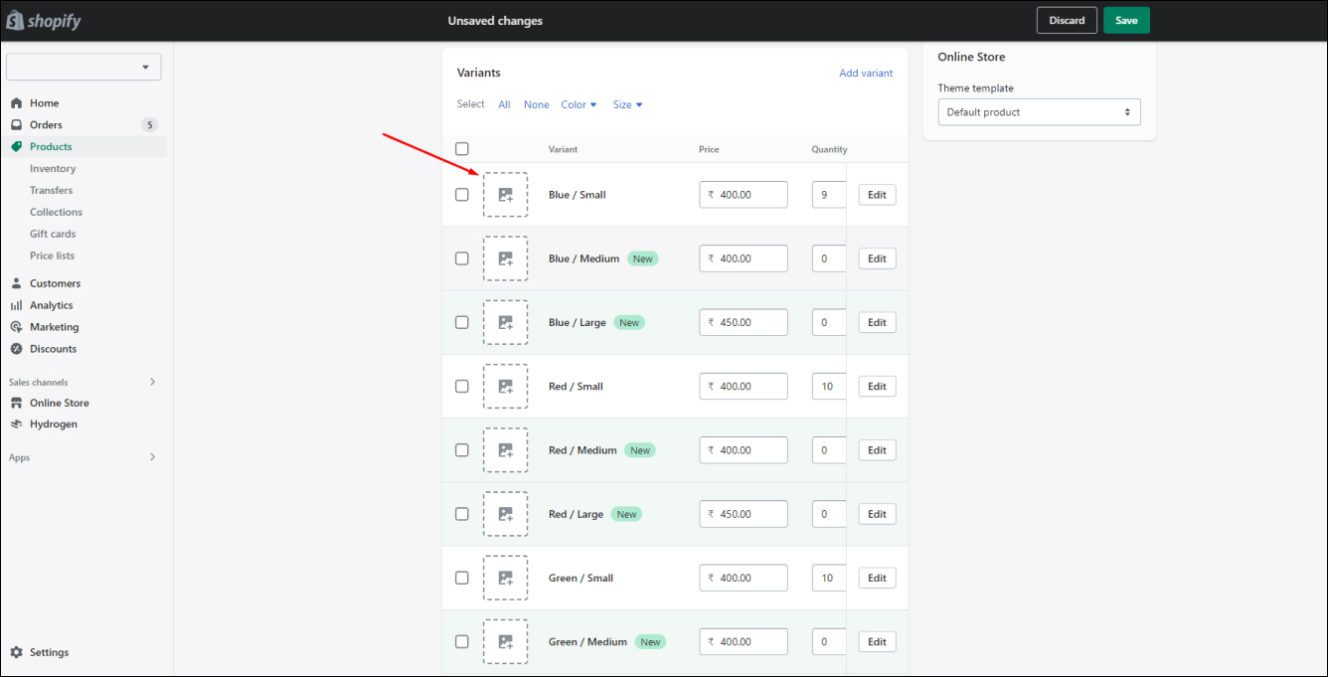
Task: Click the Online Store storefront icon
Action: pos(16,403)
